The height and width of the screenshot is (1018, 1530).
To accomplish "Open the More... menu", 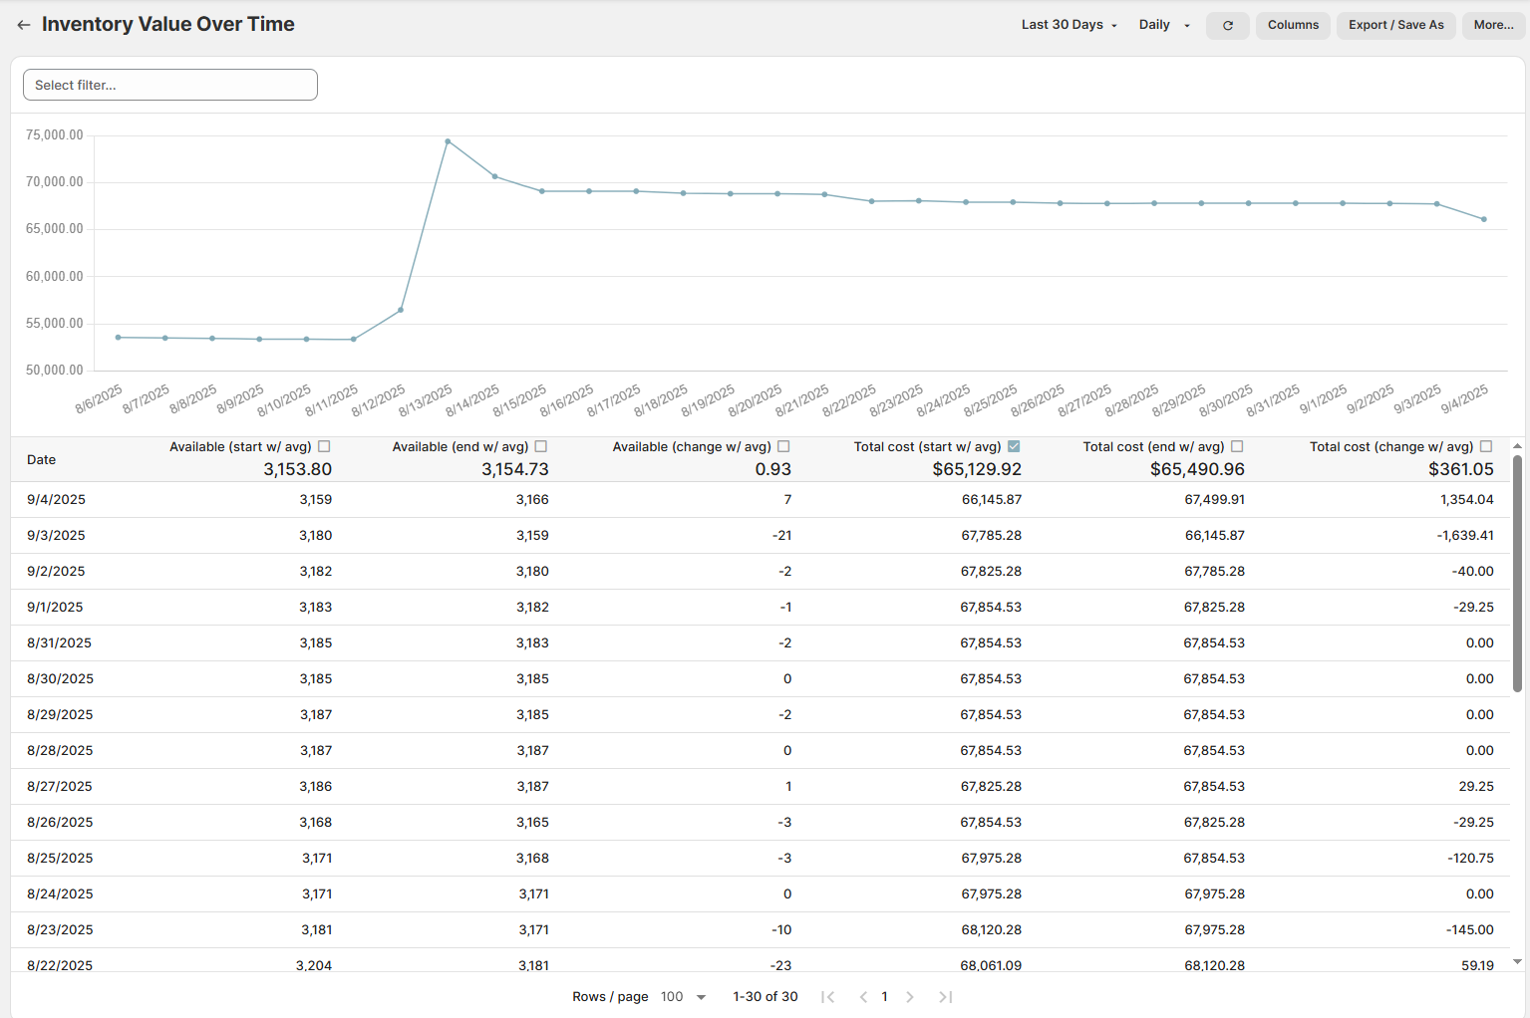I will coord(1493,25).
